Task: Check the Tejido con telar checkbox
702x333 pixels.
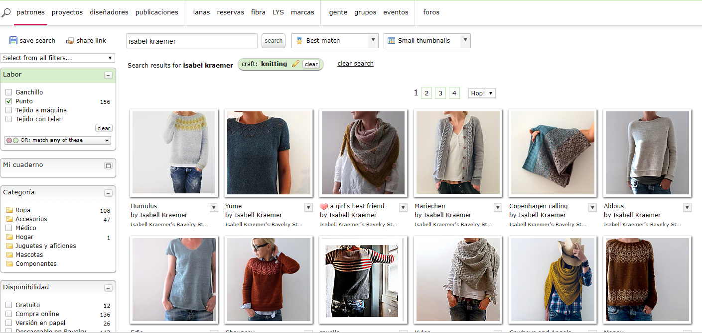Action: tap(9, 119)
